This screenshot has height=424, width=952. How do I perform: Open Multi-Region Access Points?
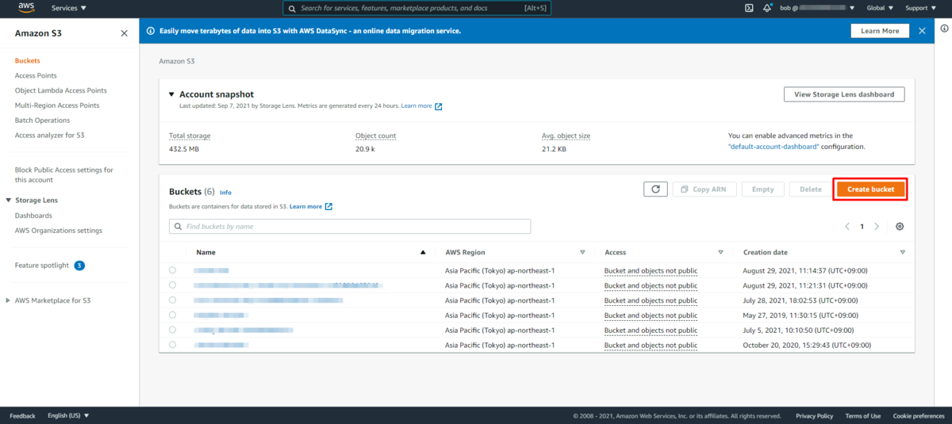[57, 105]
